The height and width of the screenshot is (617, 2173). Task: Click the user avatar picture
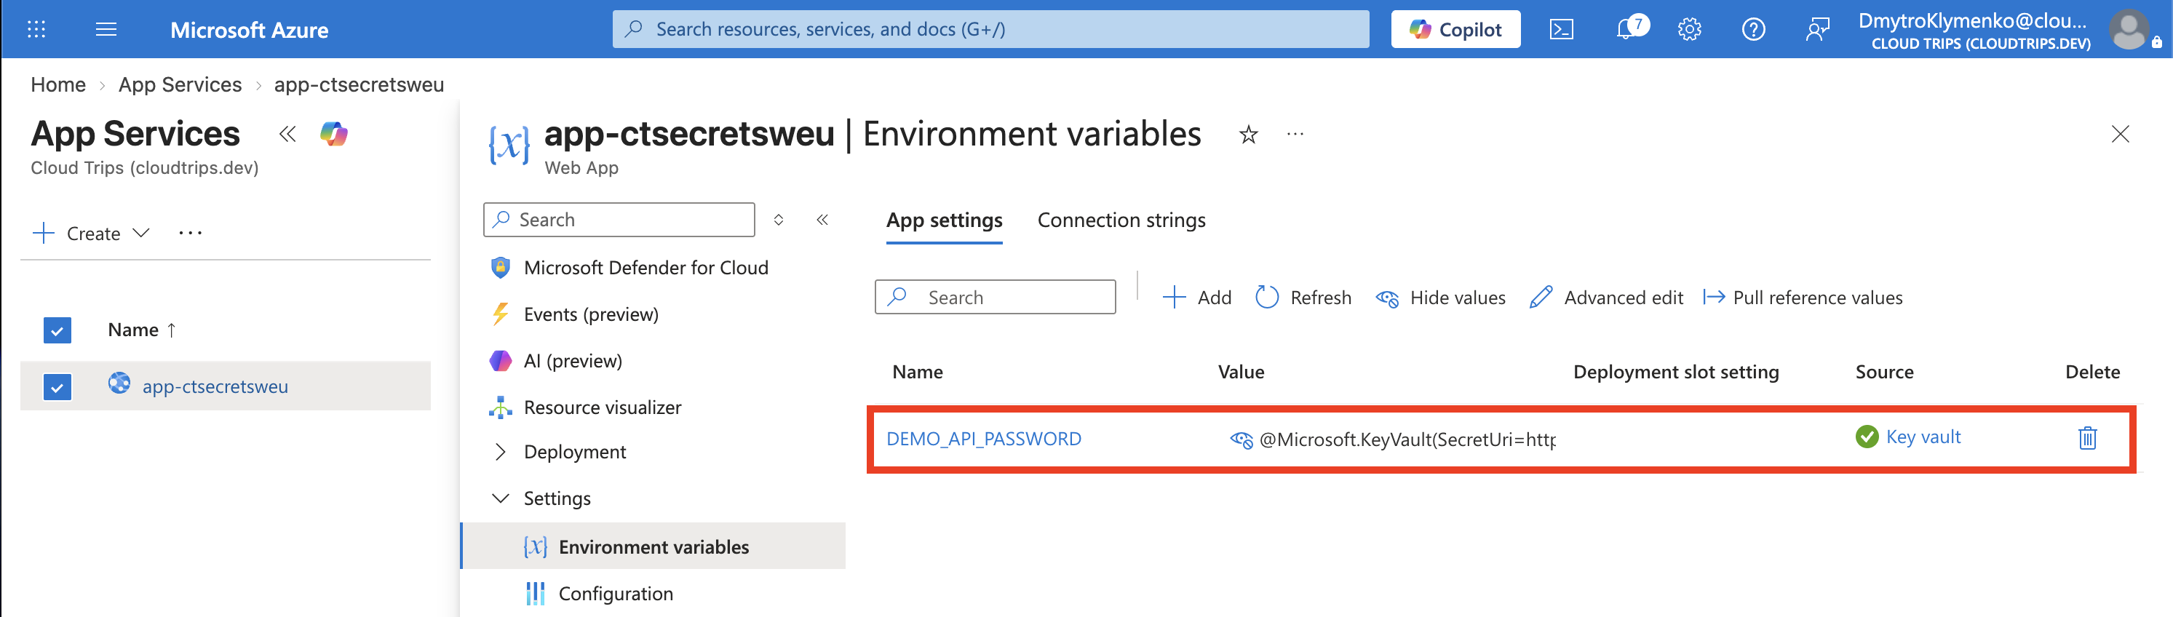(x=2129, y=30)
